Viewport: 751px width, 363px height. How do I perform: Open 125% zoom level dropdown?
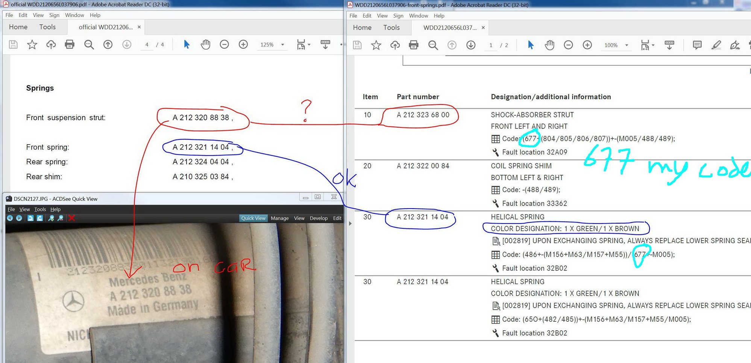tap(282, 45)
